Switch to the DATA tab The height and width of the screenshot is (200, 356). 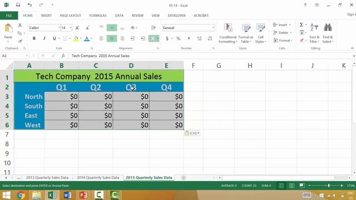(x=119, y=16)
